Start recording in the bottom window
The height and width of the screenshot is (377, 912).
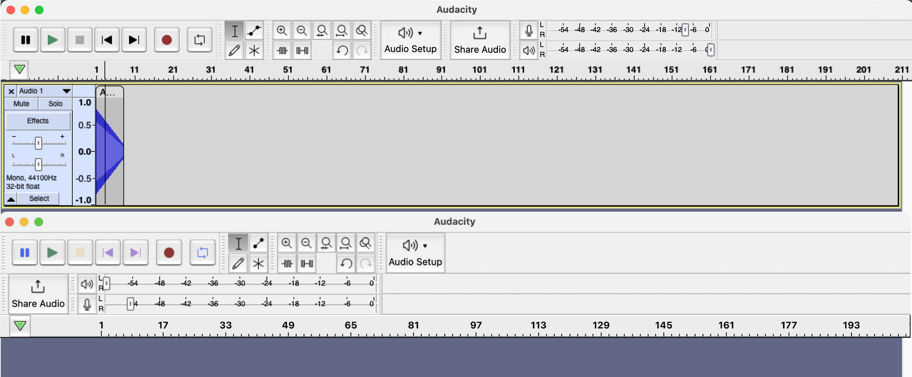click(169, 252)
